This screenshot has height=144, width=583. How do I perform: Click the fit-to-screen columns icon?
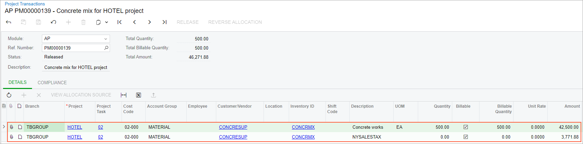pyautogui.click(x=124, y=95)
